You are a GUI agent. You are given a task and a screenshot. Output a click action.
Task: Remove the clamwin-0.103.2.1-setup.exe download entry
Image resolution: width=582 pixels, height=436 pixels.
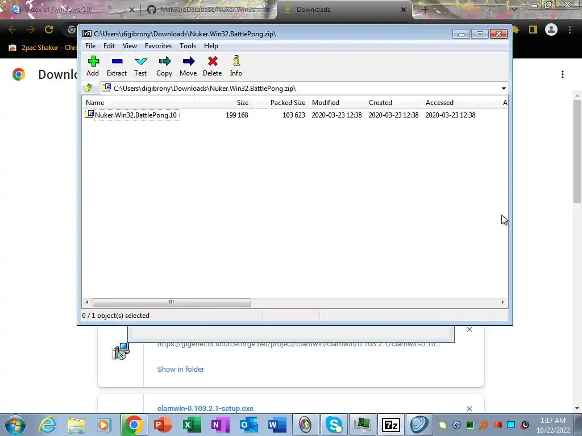point(469,409)
